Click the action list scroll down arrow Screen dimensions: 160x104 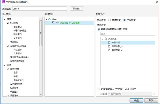(41, 95)
